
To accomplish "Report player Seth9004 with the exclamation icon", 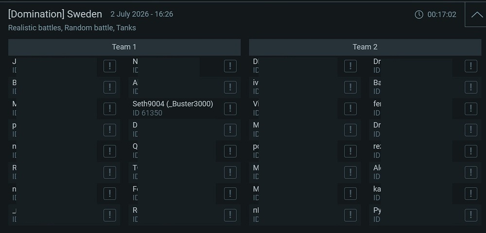I will [x=230, y=109].
